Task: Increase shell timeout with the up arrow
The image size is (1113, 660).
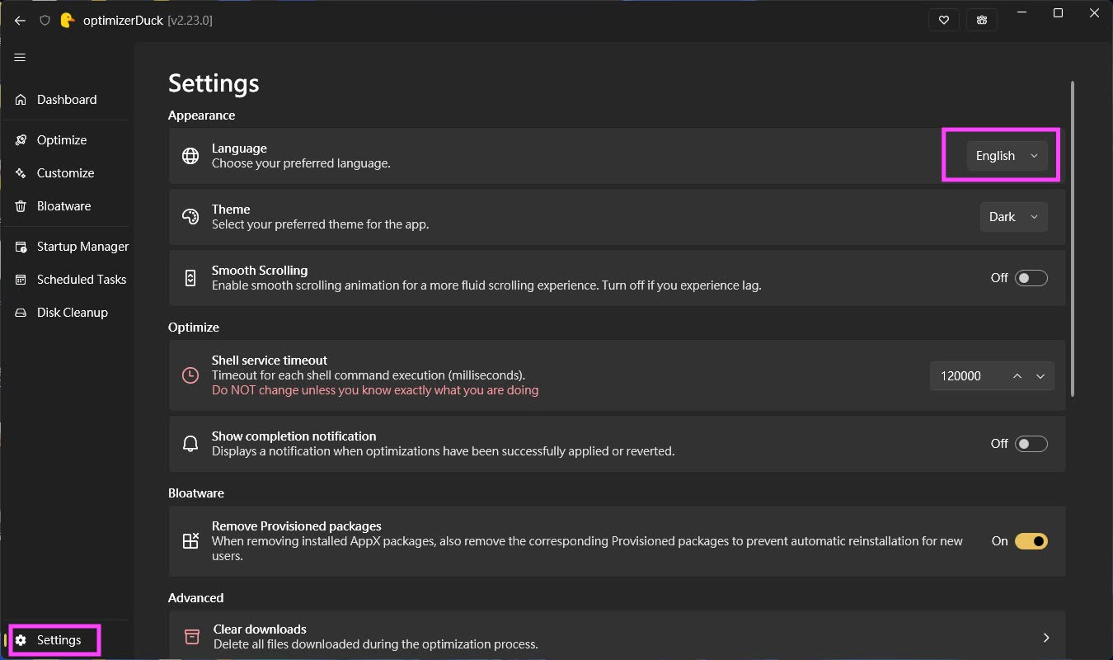Action: pos(1017,376)
